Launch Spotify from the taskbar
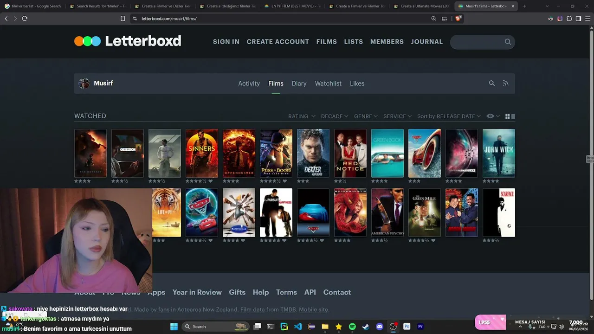 [352, 327]
